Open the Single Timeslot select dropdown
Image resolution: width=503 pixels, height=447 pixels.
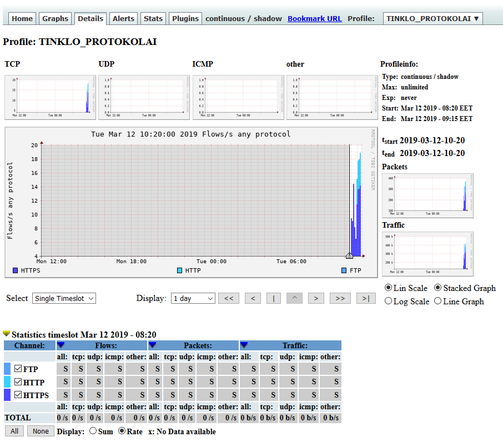coord(64,298)
